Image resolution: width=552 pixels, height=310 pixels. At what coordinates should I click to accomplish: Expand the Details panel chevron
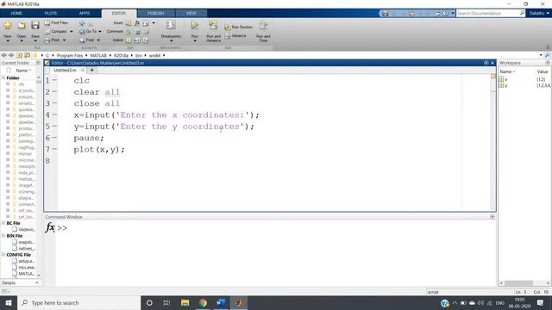click(x=37, y=282)
